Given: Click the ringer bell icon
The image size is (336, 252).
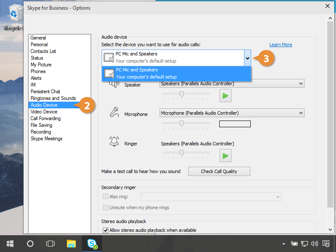Looking at the screenshot, I should pyautogui.click(x=114, y=142).
